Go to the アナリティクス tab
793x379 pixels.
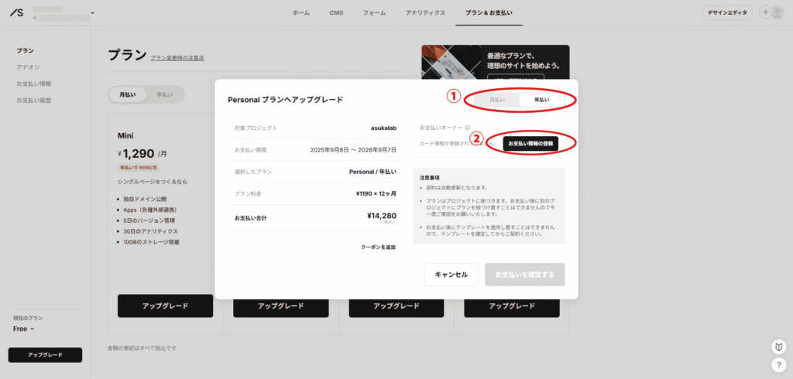point(425,13)
